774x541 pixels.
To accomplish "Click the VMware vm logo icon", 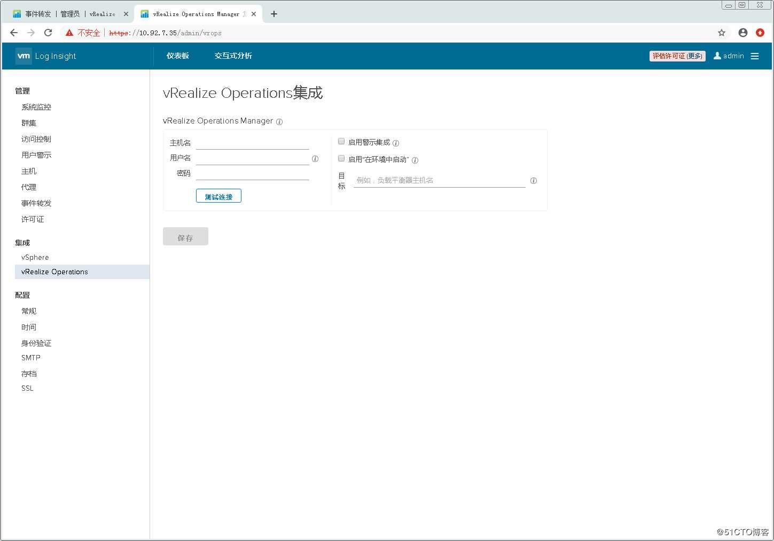I will point(24,56).
